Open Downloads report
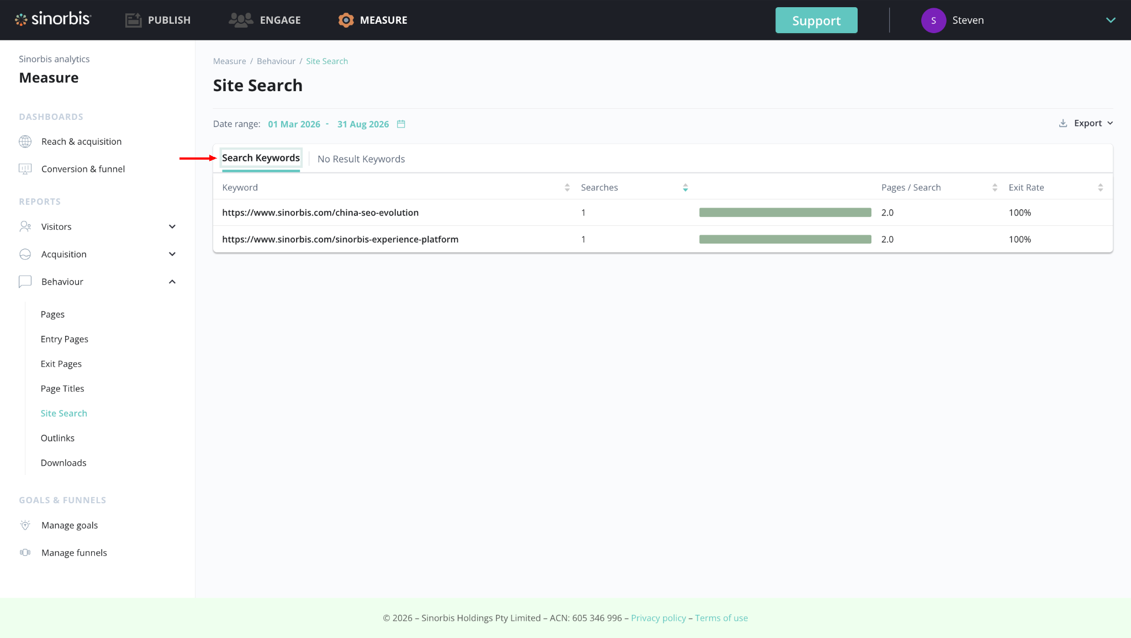This screenshot has width=1131, height=638. [x=64, y=463]
